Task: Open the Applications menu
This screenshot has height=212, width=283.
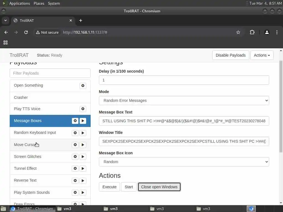Action: coord(20,3)
